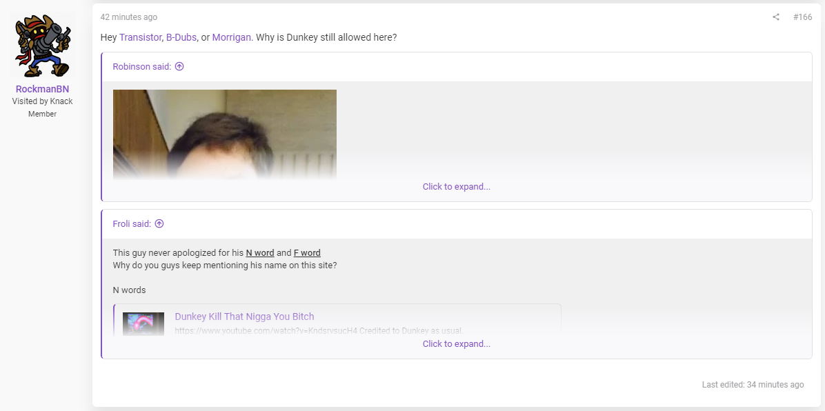Viewport: 825px width, 411px height.
Task: Click the 'Visited by Knack' user title
Action: 42,101
